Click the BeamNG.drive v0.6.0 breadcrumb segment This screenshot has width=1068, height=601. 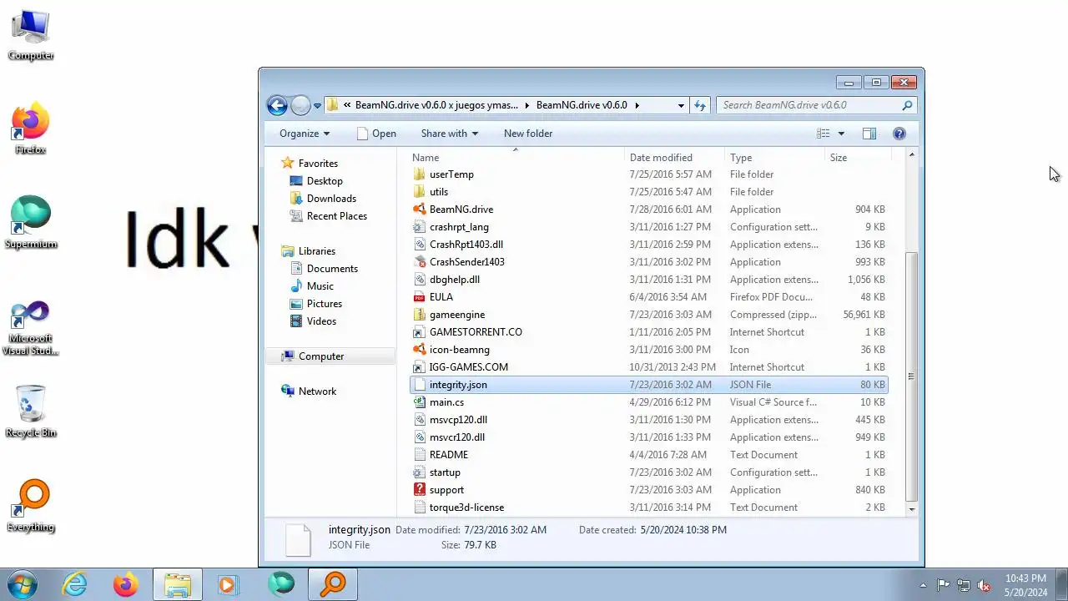[582, 105]
